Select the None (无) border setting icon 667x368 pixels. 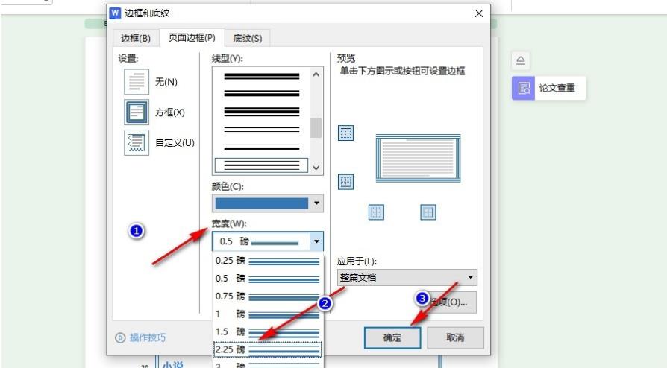[x=137, y=82]
